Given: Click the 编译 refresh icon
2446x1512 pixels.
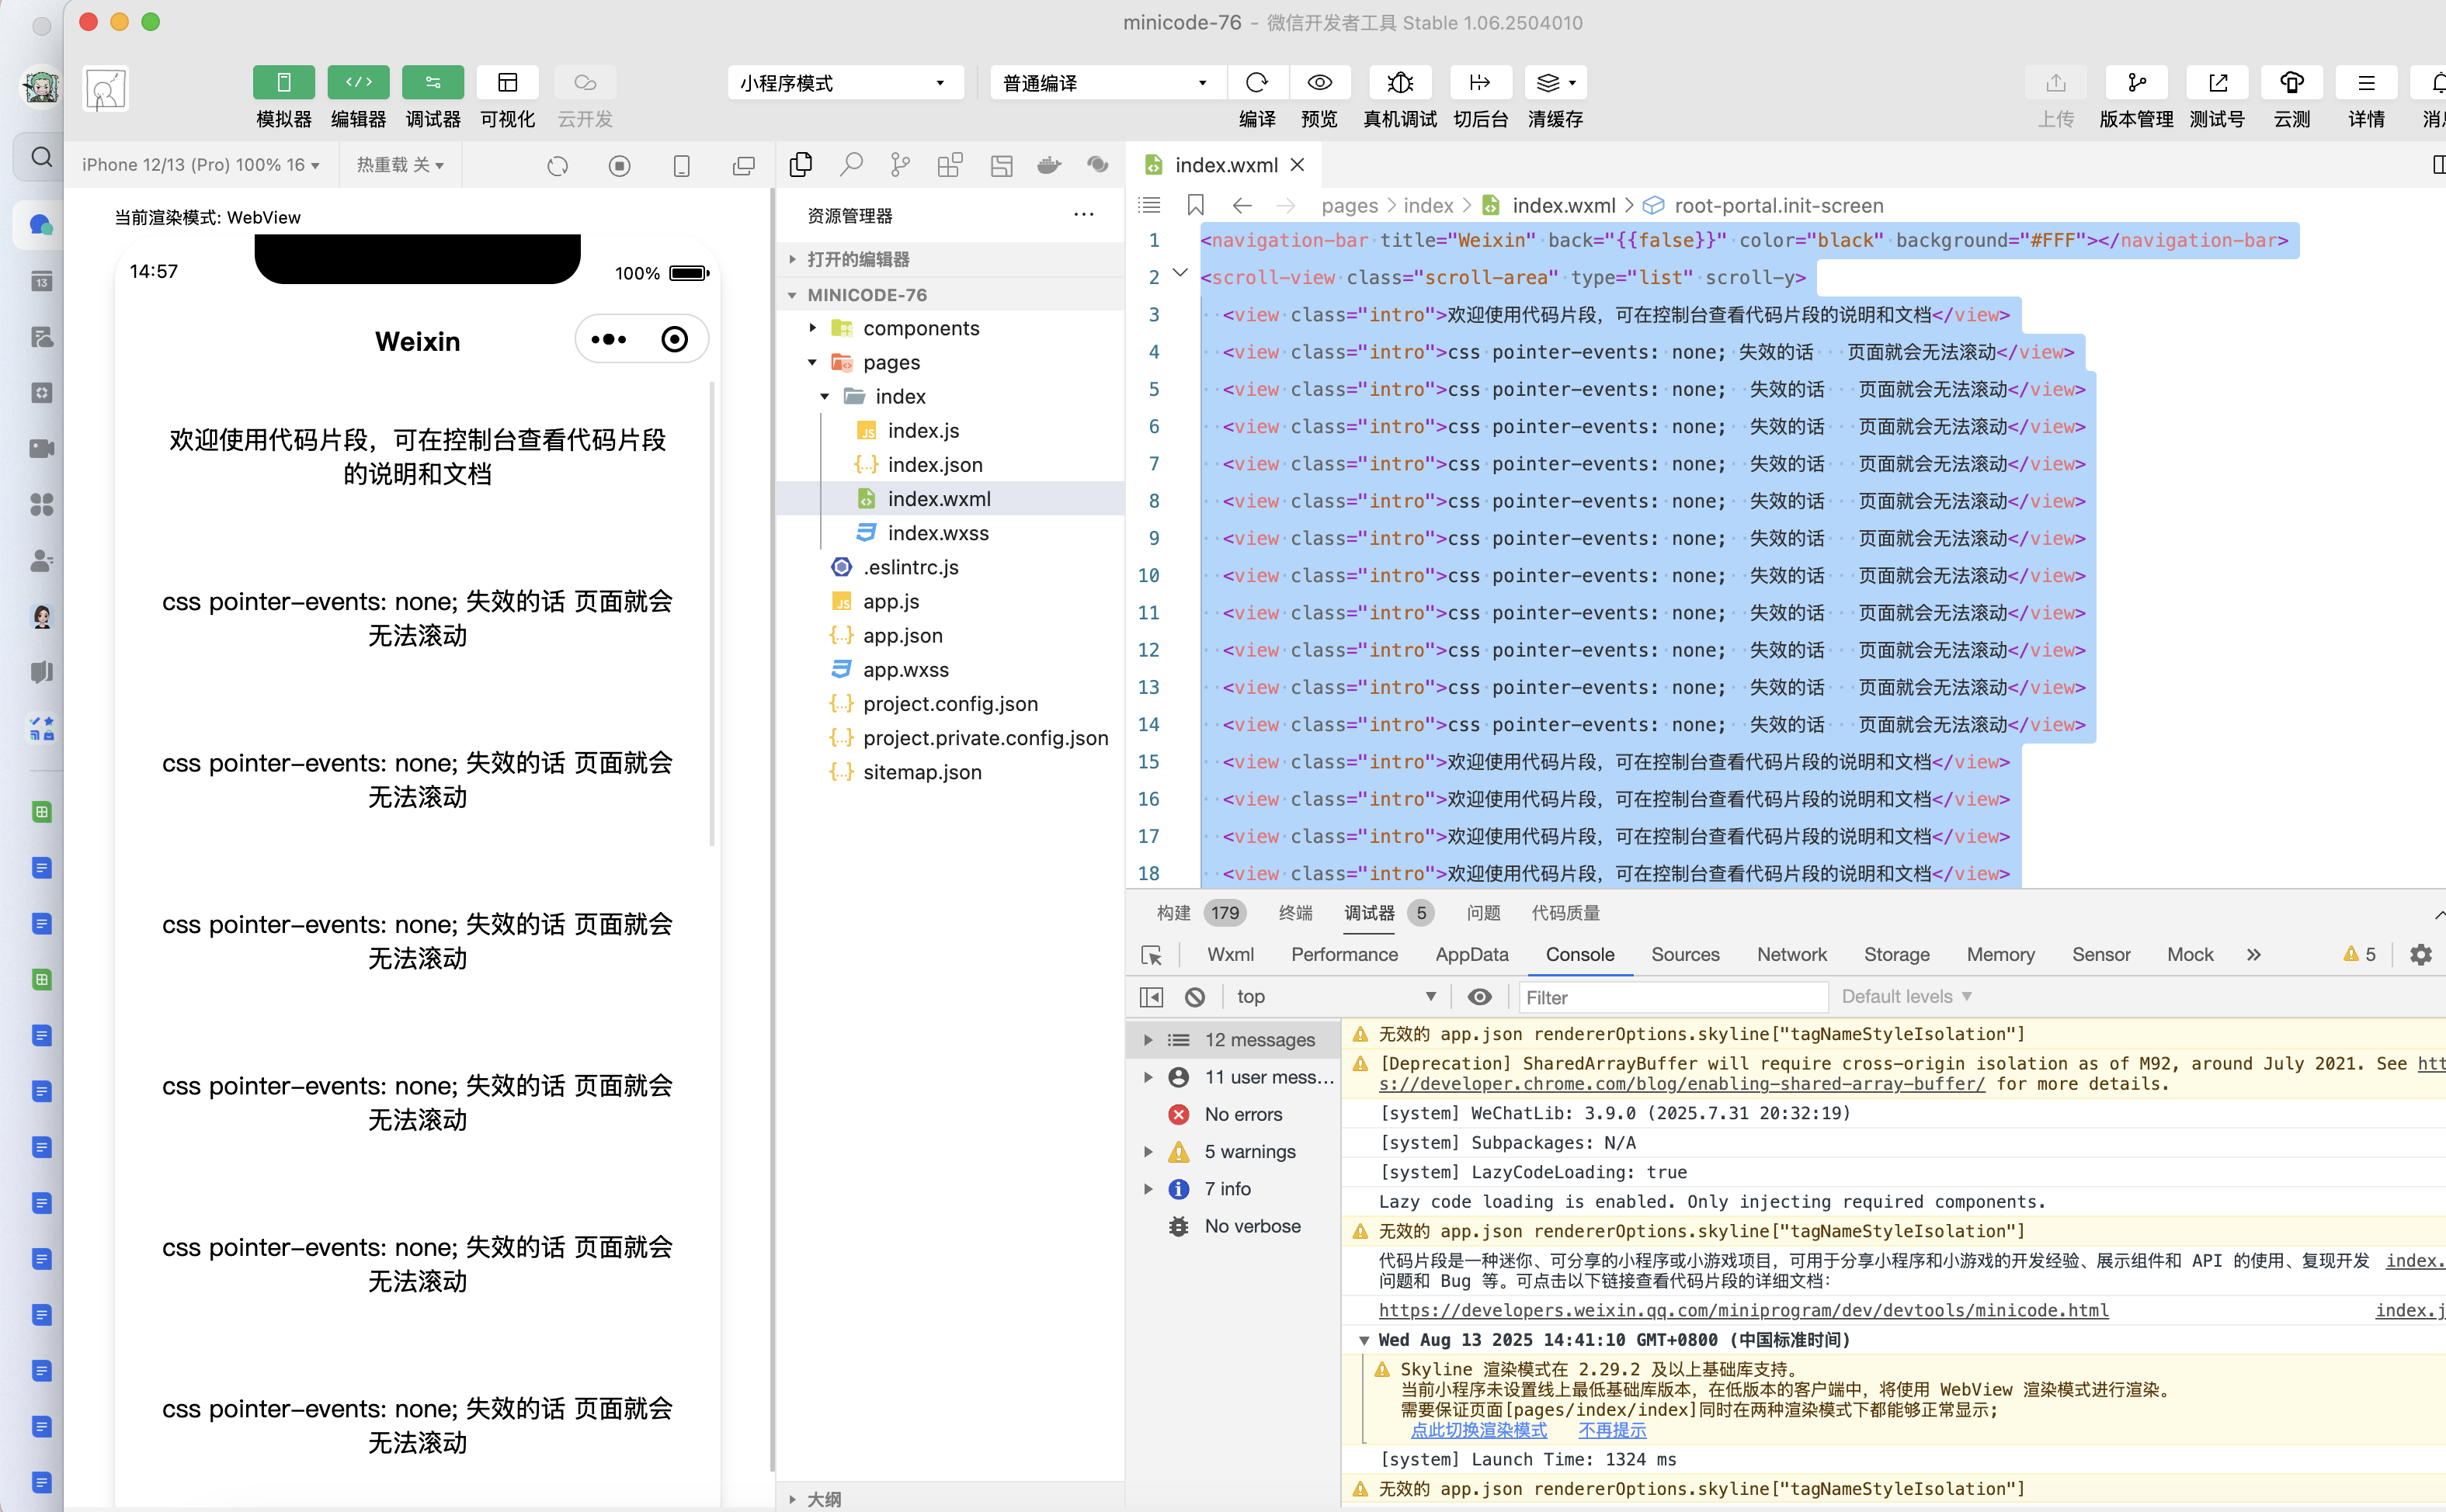Looking at the screenshot, I should pyautogui.click(x=1256, y=83).
